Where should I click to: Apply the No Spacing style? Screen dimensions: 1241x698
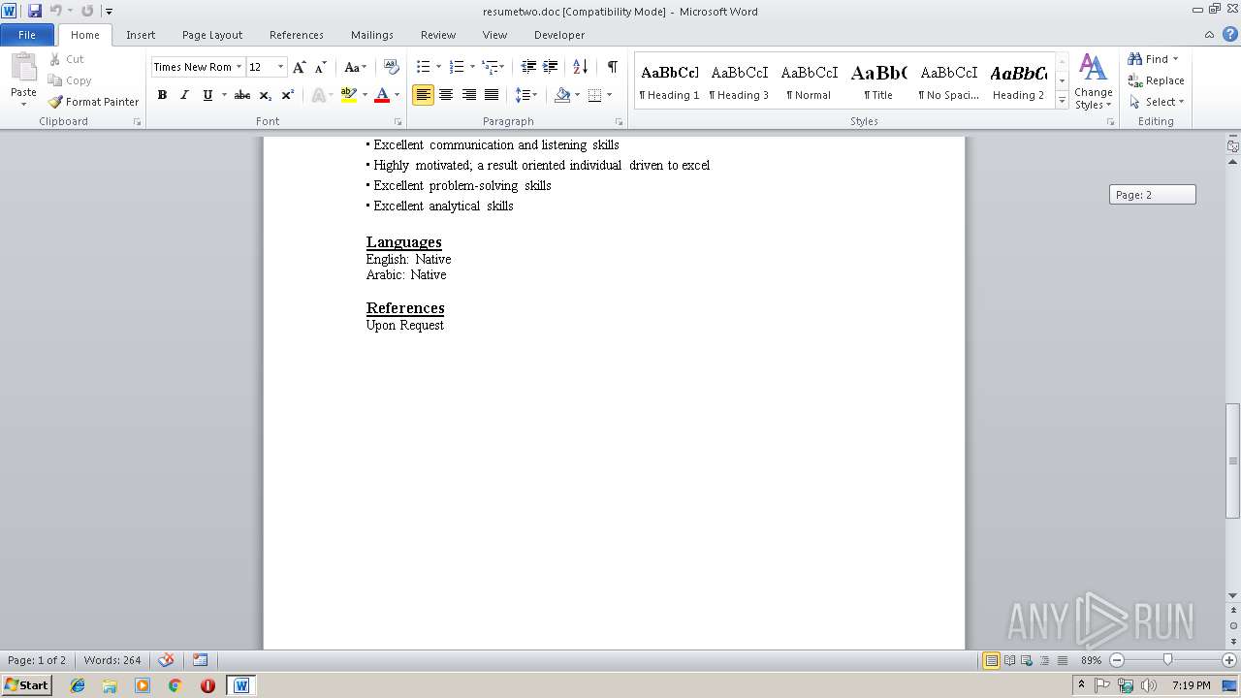click(x=948, y=81)
